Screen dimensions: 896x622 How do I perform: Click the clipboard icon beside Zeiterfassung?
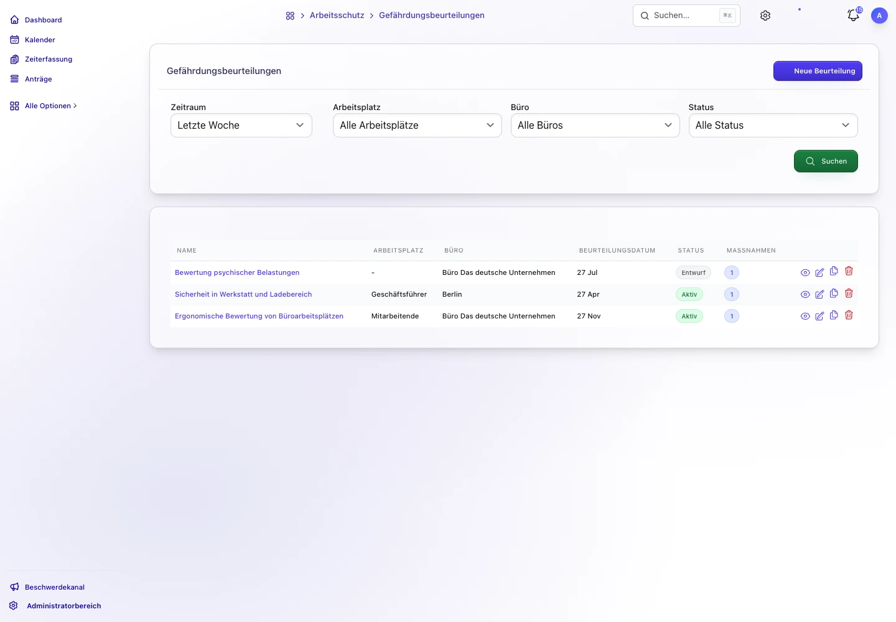14,60
